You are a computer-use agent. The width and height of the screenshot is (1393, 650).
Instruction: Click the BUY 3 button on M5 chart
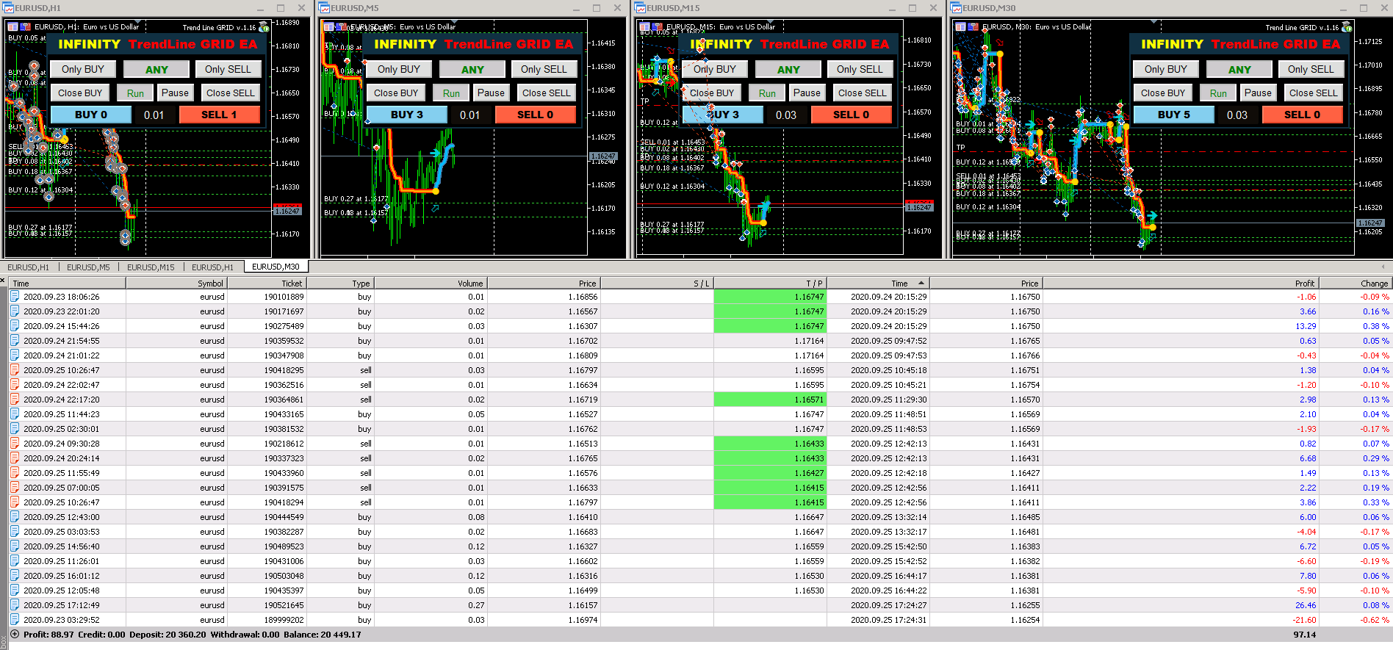pos(407,115)
